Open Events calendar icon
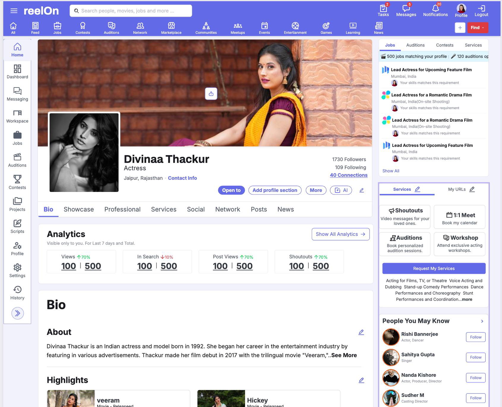The height and width of the screenshot is (407, 502). (264, 28)
